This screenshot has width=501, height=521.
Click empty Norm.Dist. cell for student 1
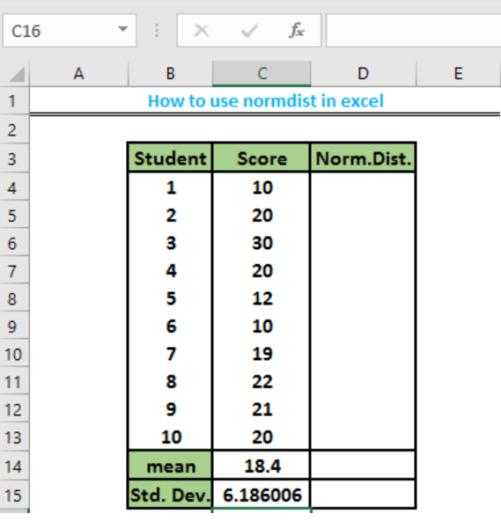pyautogui.click(x=363, y=187)
